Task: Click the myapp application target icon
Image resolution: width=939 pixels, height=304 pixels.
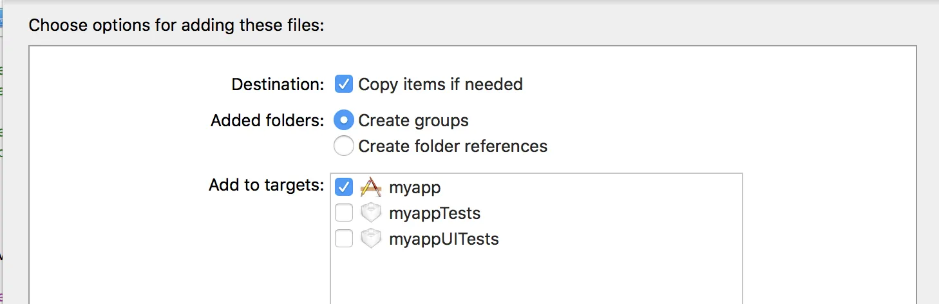Action: [371, 187]
